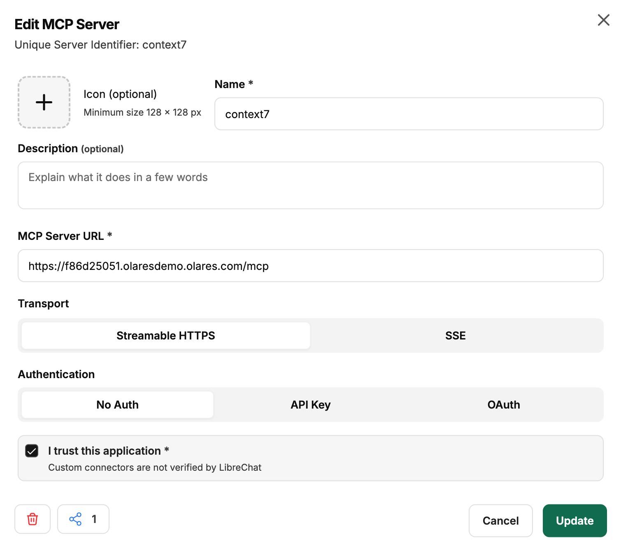Click the Edit MCP Server title

coord(67,24)
